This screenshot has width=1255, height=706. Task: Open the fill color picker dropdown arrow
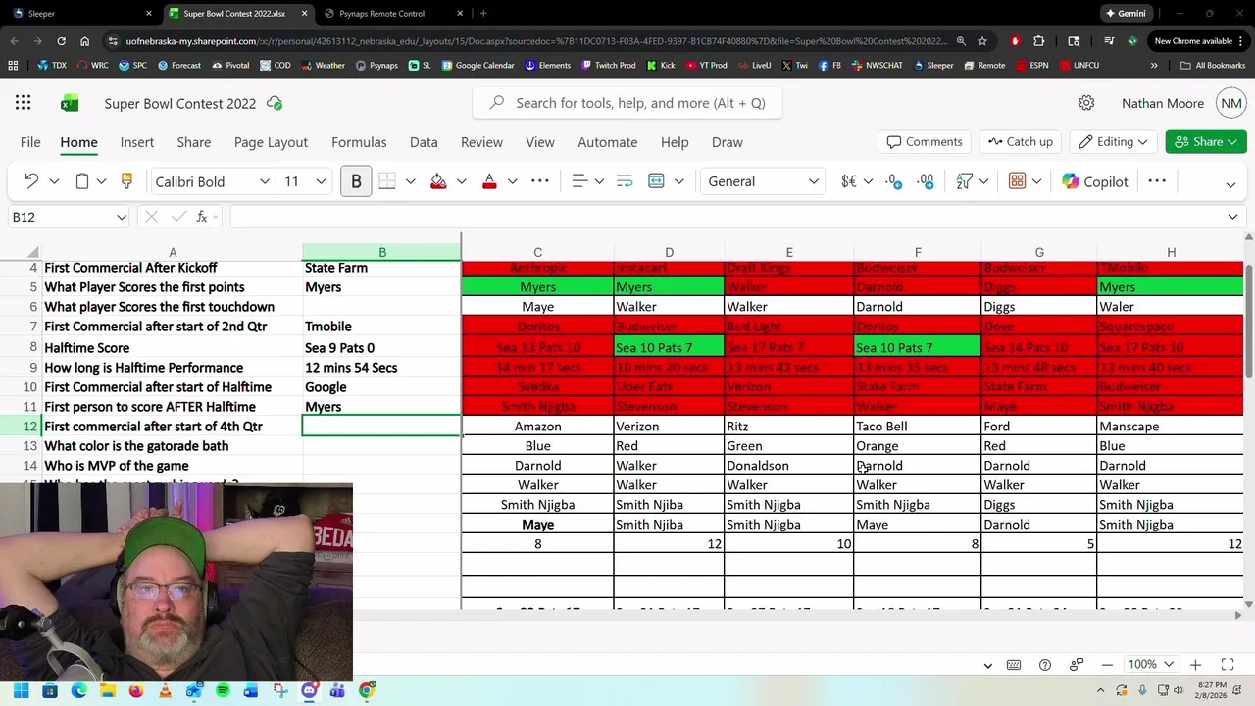click(461, 181)
